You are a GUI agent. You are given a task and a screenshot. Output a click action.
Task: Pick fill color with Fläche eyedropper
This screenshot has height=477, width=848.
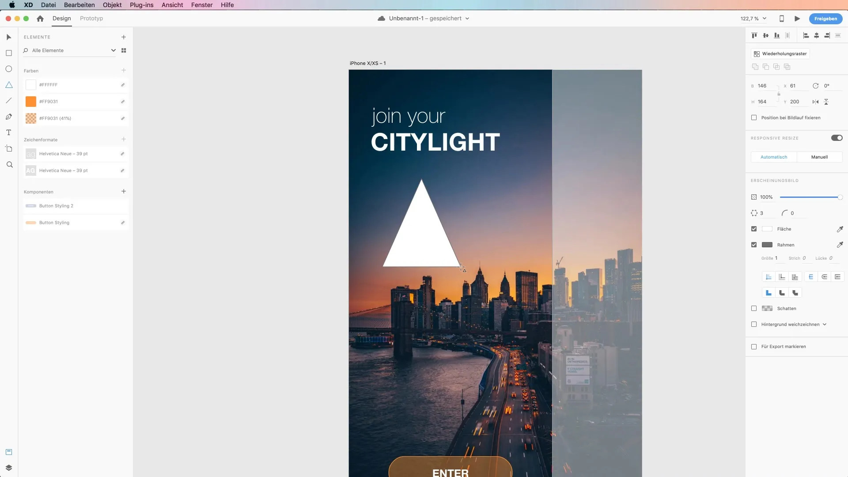(x=840, y=229)
